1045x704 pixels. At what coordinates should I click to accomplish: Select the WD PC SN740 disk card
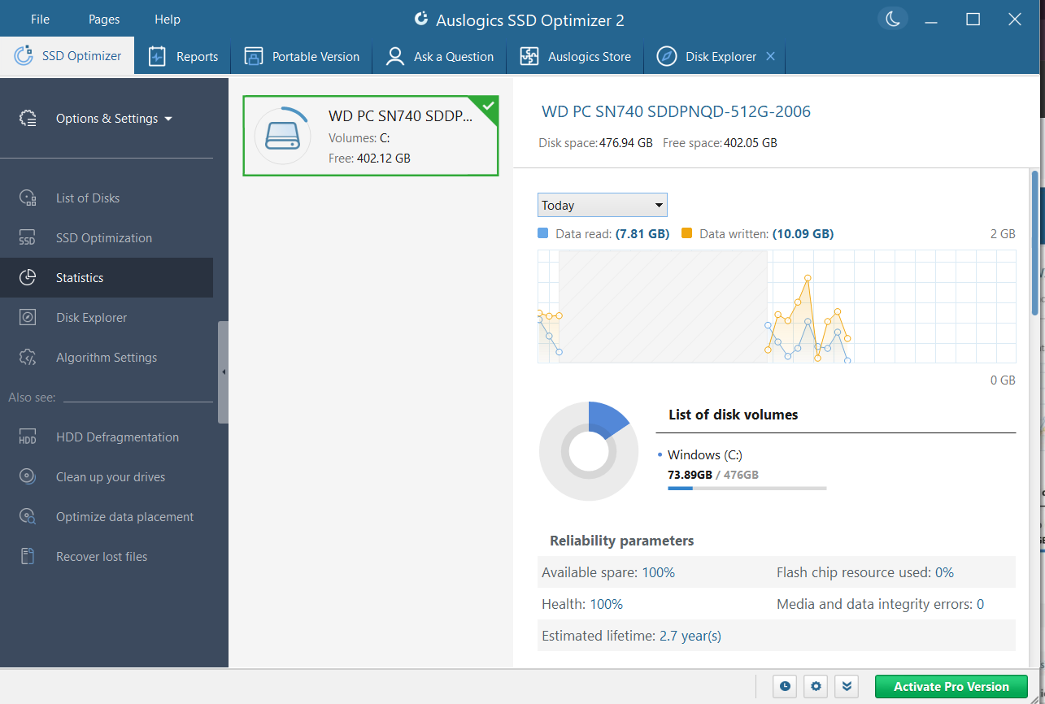(x=371, y=134)
